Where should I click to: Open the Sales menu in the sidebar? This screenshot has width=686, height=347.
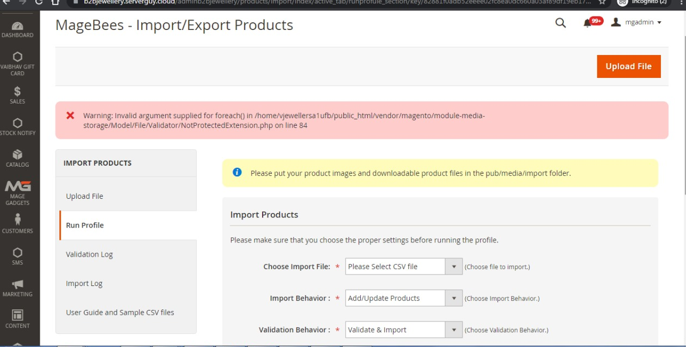click(17, 95)
